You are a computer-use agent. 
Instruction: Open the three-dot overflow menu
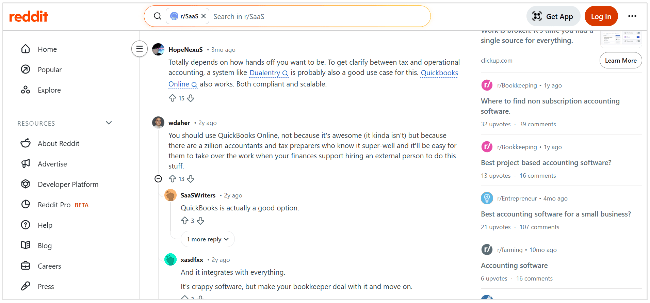click(x=632, y=16)
